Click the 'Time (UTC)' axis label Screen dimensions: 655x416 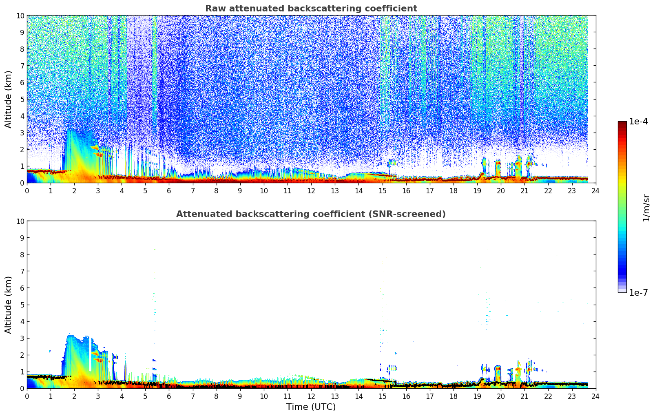pos(311,407)
